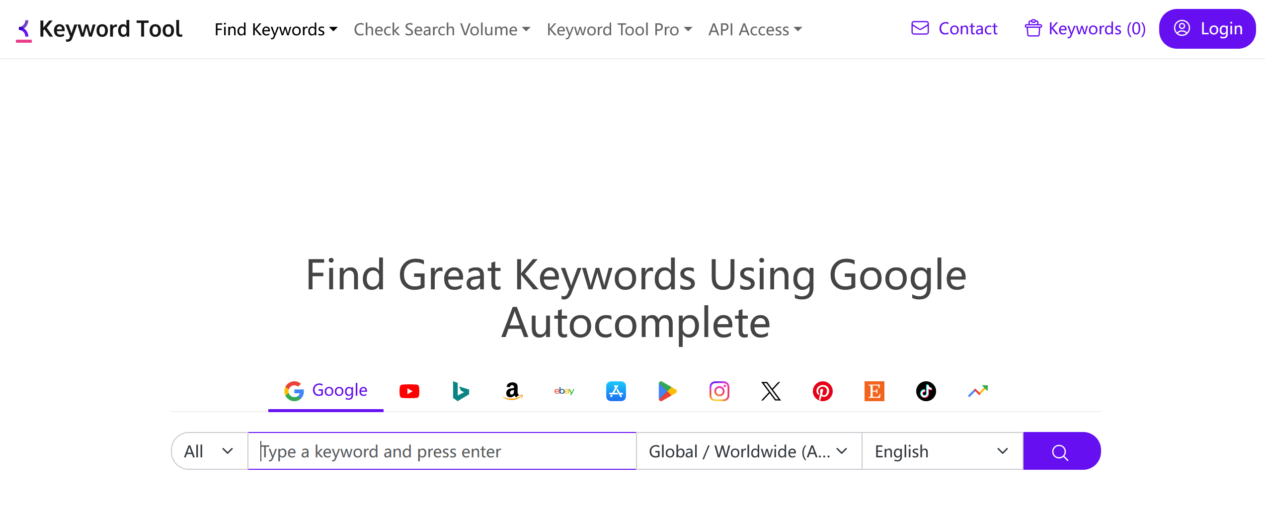Viewport: 1265px width, 518px height.
Task: Switch to the eBay tab
Action: 564,391
